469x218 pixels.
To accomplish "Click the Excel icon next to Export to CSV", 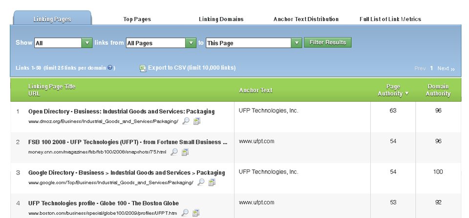I will tap(143, 68).
